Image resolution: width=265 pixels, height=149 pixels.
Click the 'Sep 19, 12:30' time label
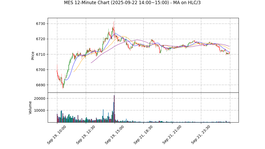[85, 135]
